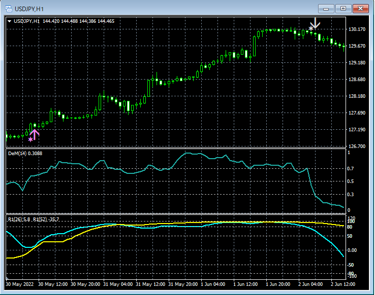Select the pink up arrow buy signal
This screenshot has height=295, width=375.
pyautogui.click(x=35, y=134)
